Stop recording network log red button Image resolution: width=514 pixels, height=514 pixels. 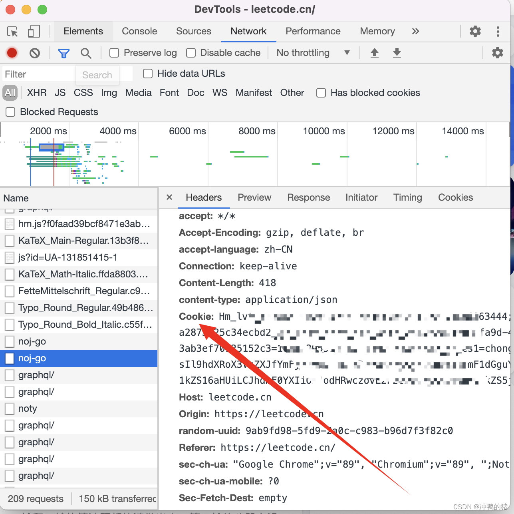pos(12,53)
